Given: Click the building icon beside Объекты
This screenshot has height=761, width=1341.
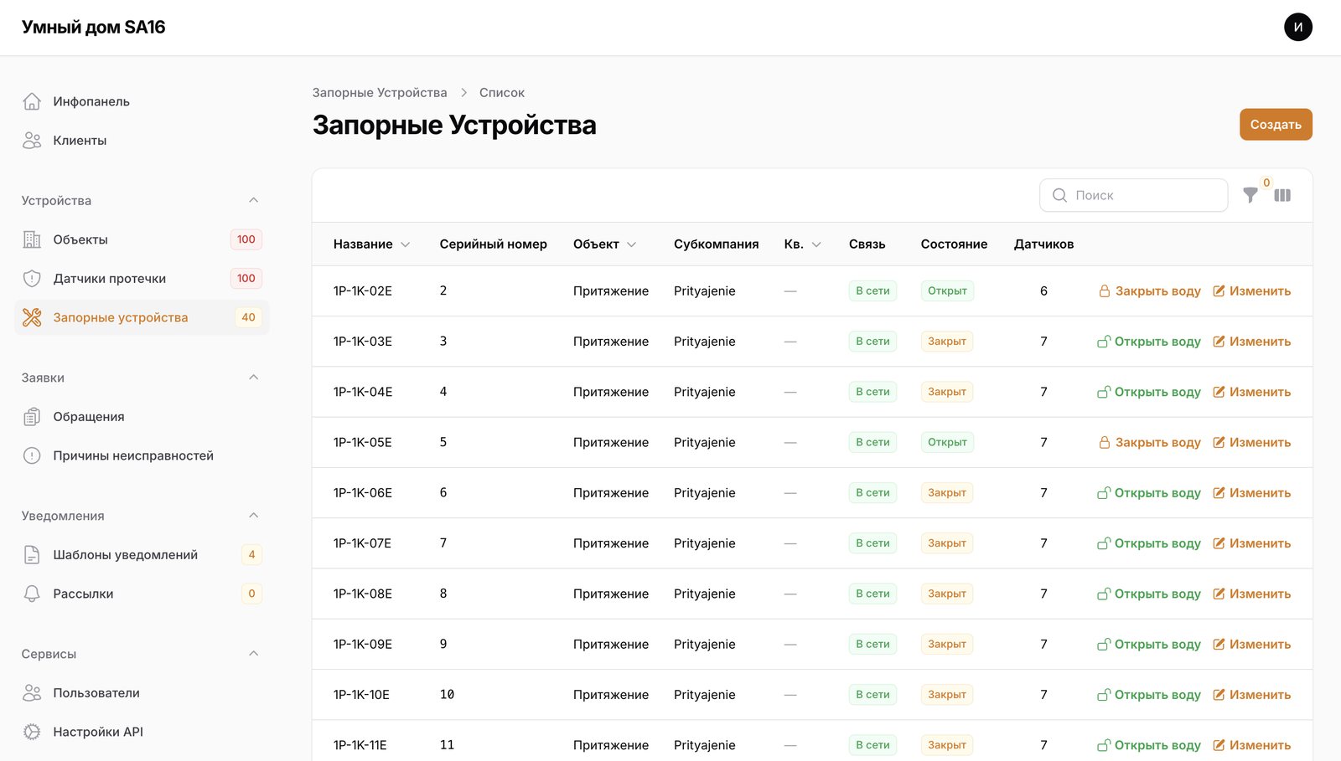Looking at the screenshot, I should (32, 239).
